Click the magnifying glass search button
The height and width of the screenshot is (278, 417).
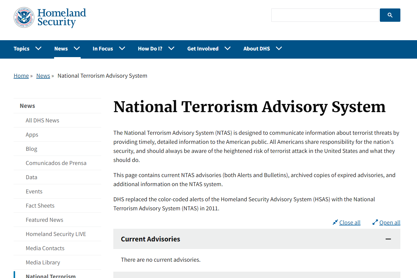(x=390, y=15)
